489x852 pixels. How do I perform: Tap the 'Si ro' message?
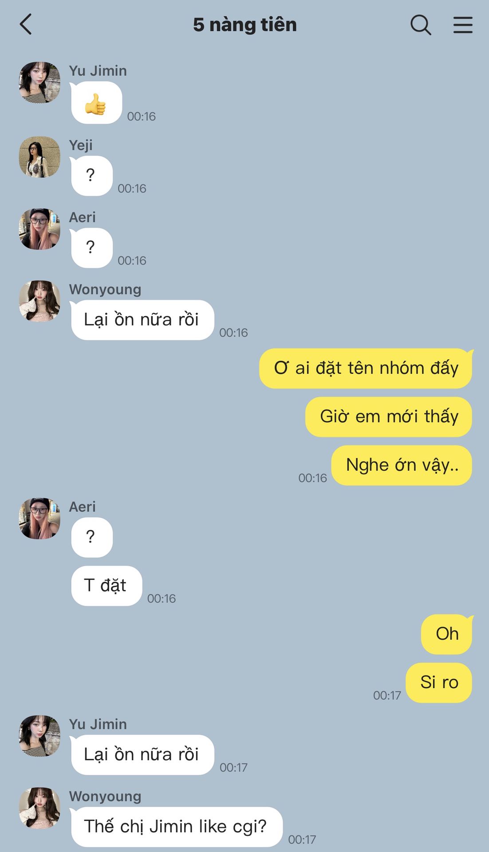click(x=439, y=682)
